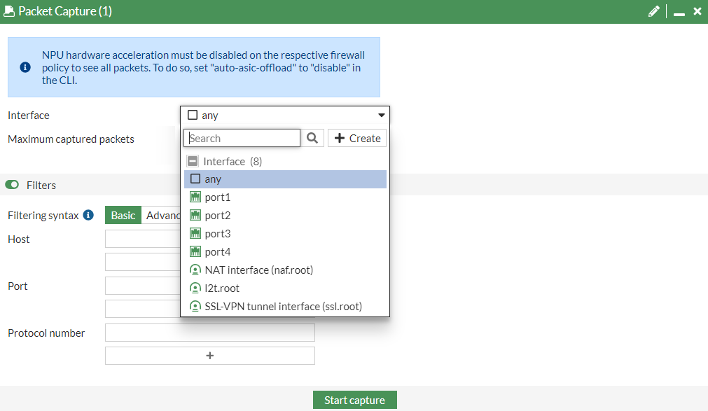Viewport: 708px width, 411px height.
Task: Select SSL-VPN tunnel interface (ssl.root)
Action: click(x=285, y=306)
